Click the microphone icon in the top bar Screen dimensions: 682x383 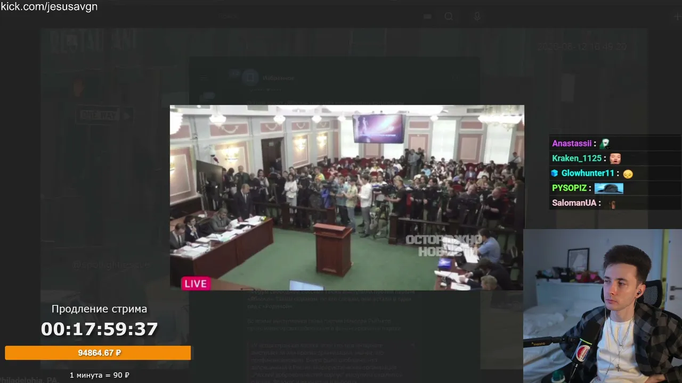(x=477, y=16)
